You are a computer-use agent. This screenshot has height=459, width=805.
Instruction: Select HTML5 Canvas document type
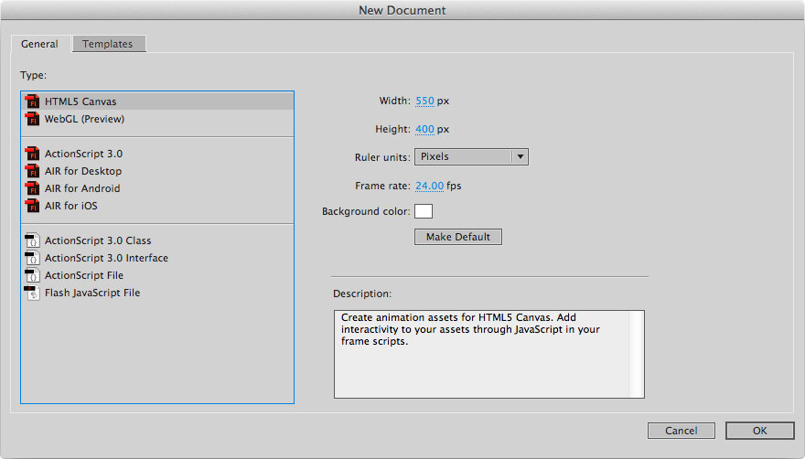click(157, 101)
